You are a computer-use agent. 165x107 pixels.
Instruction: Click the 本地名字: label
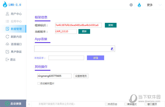(40, 58)
